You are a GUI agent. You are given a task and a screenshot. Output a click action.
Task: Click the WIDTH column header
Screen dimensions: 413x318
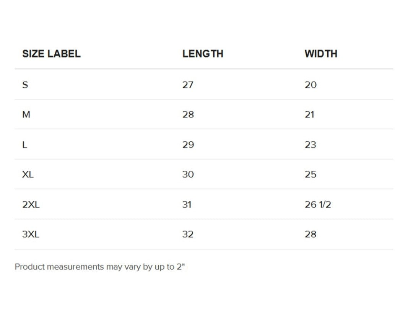(321, 54)
